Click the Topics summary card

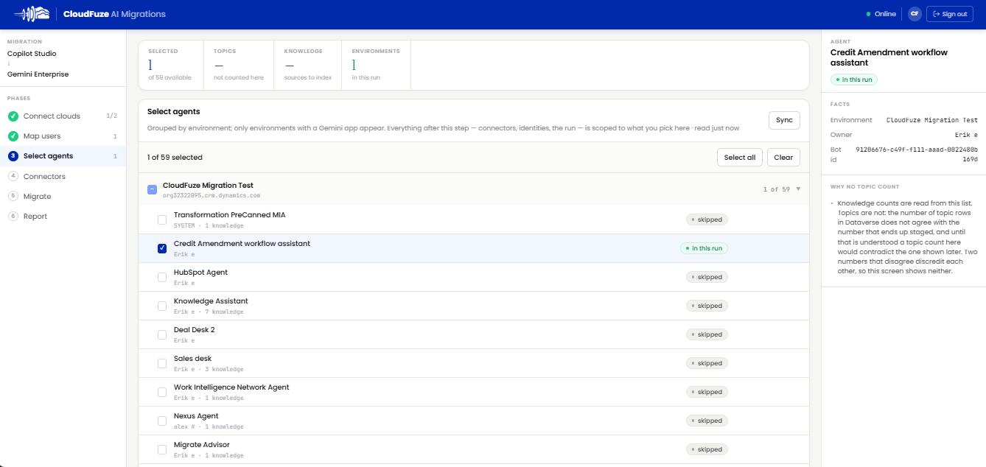239,65
